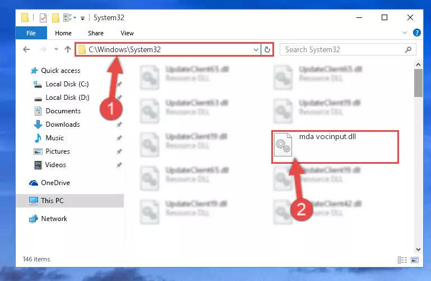
Task: Select This PC in navigation pane
Action: pos(70,201)
